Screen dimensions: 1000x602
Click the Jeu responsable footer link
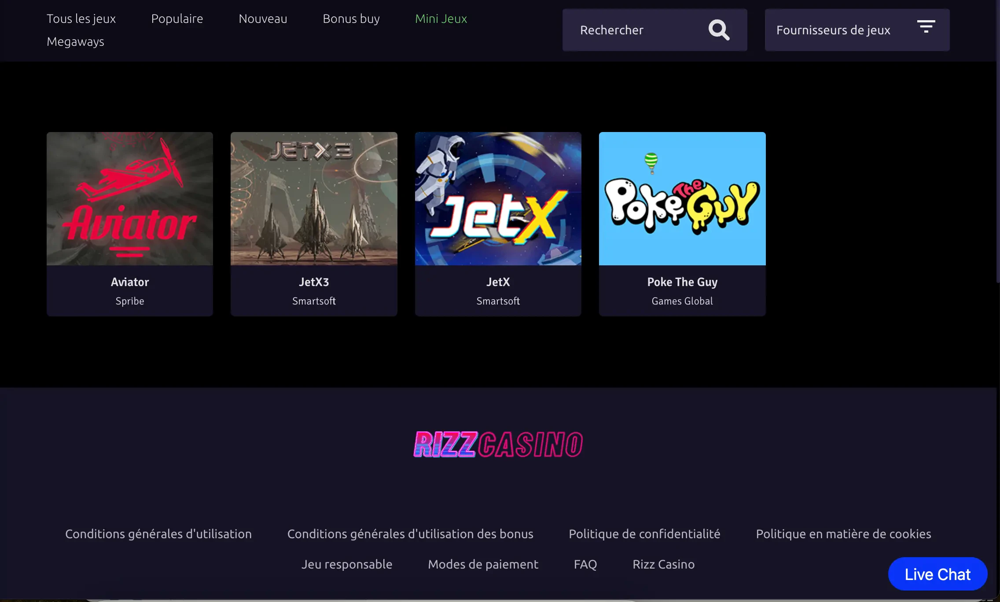click(346, 564)
